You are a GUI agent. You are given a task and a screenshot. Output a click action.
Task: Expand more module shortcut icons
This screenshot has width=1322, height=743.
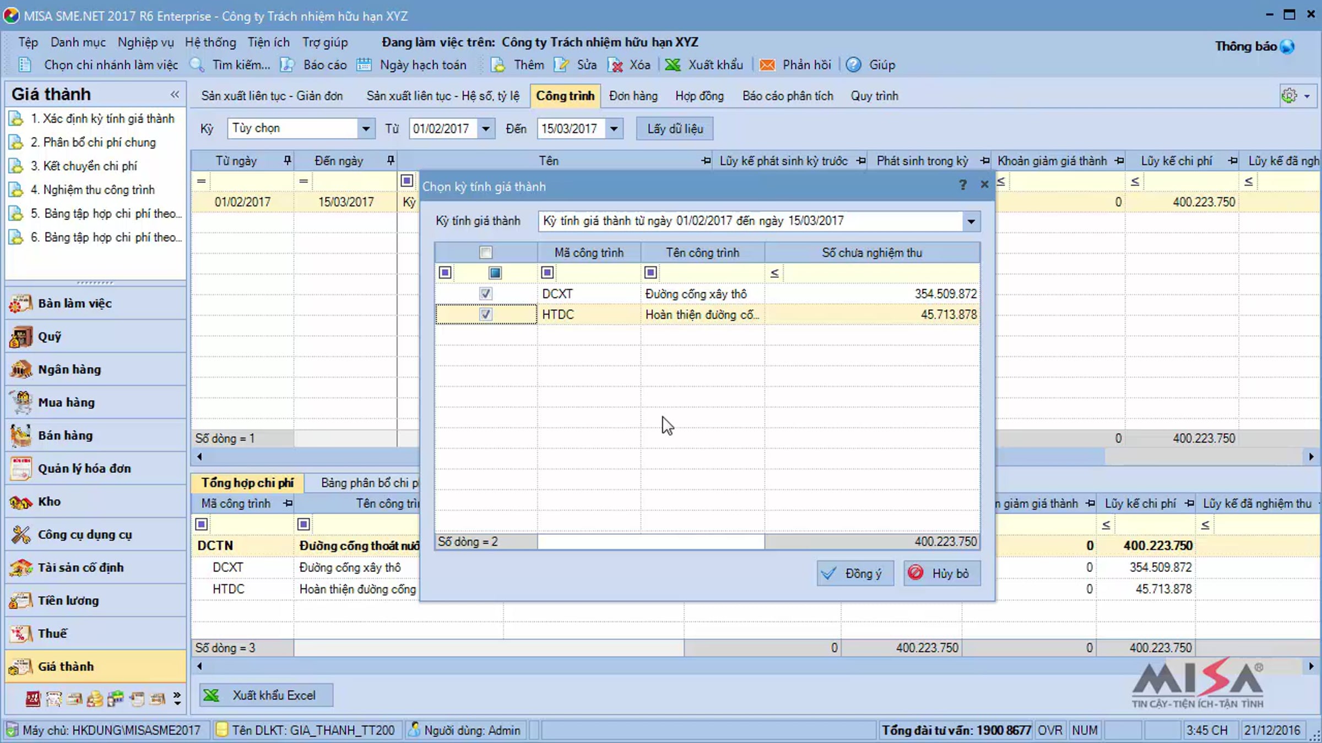(177, 698)
